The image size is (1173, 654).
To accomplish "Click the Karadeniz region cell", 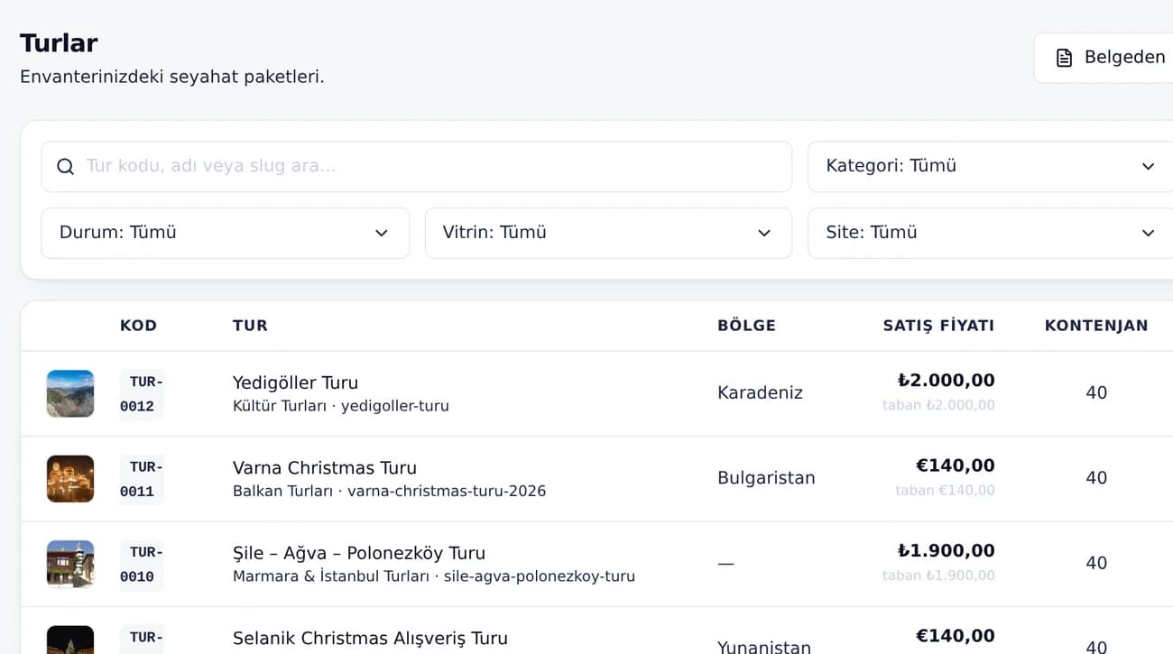I will tap(760, 392).
